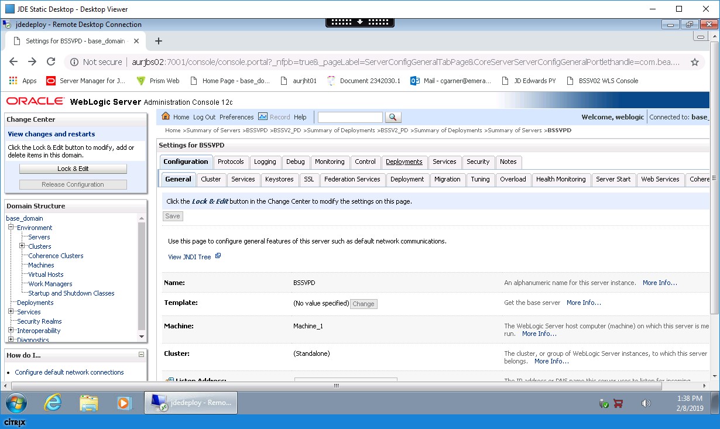The height and width of the screenshot is (429, 720).
Task: Open the Windows Start menu
Action: point(16,403)
